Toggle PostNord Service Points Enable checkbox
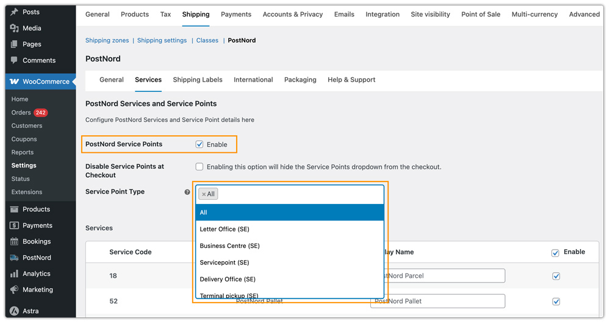 [199, 144]
